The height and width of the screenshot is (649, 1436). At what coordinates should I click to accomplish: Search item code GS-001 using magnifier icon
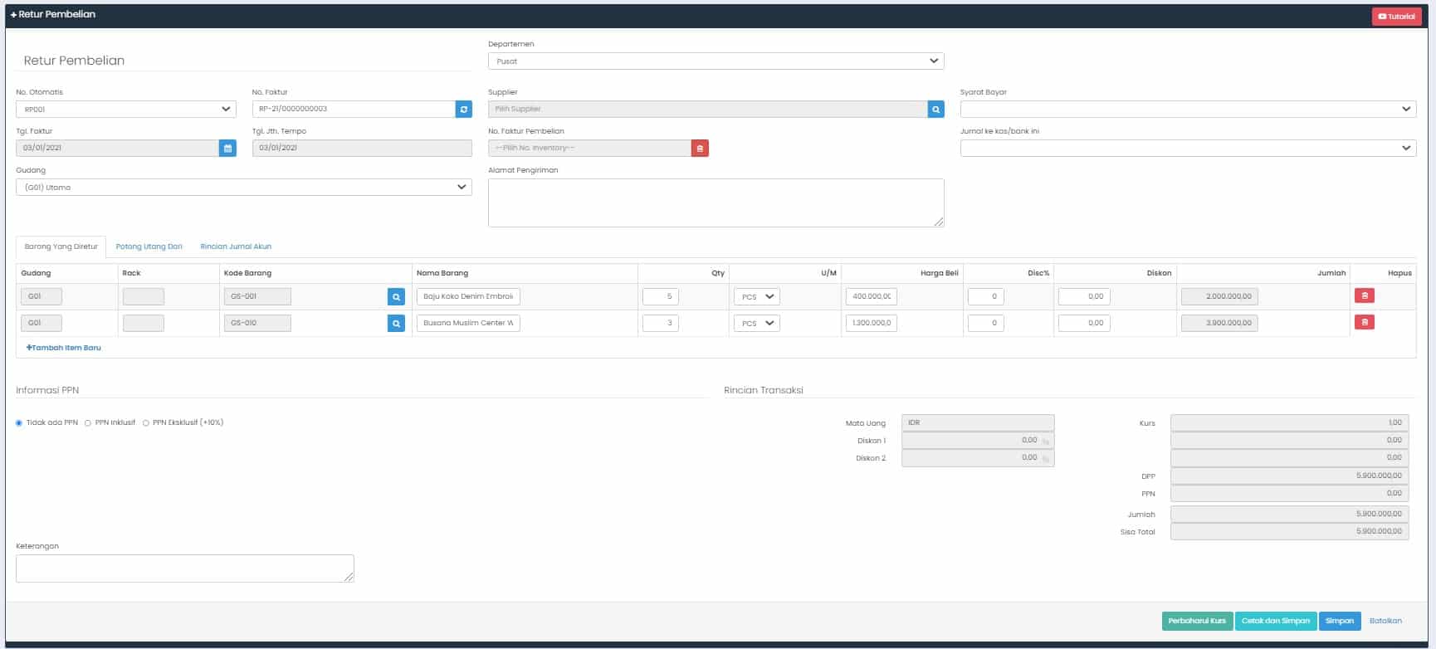click(x=396, y=296)
